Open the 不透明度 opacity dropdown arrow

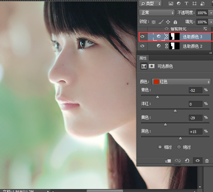pyautogui.click(x=210, y=13)
